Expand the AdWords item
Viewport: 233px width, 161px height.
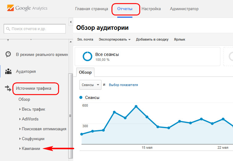click(29, 119)
